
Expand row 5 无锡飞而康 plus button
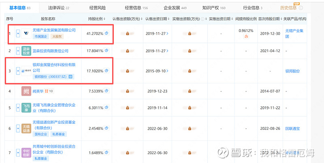[18, 108]
